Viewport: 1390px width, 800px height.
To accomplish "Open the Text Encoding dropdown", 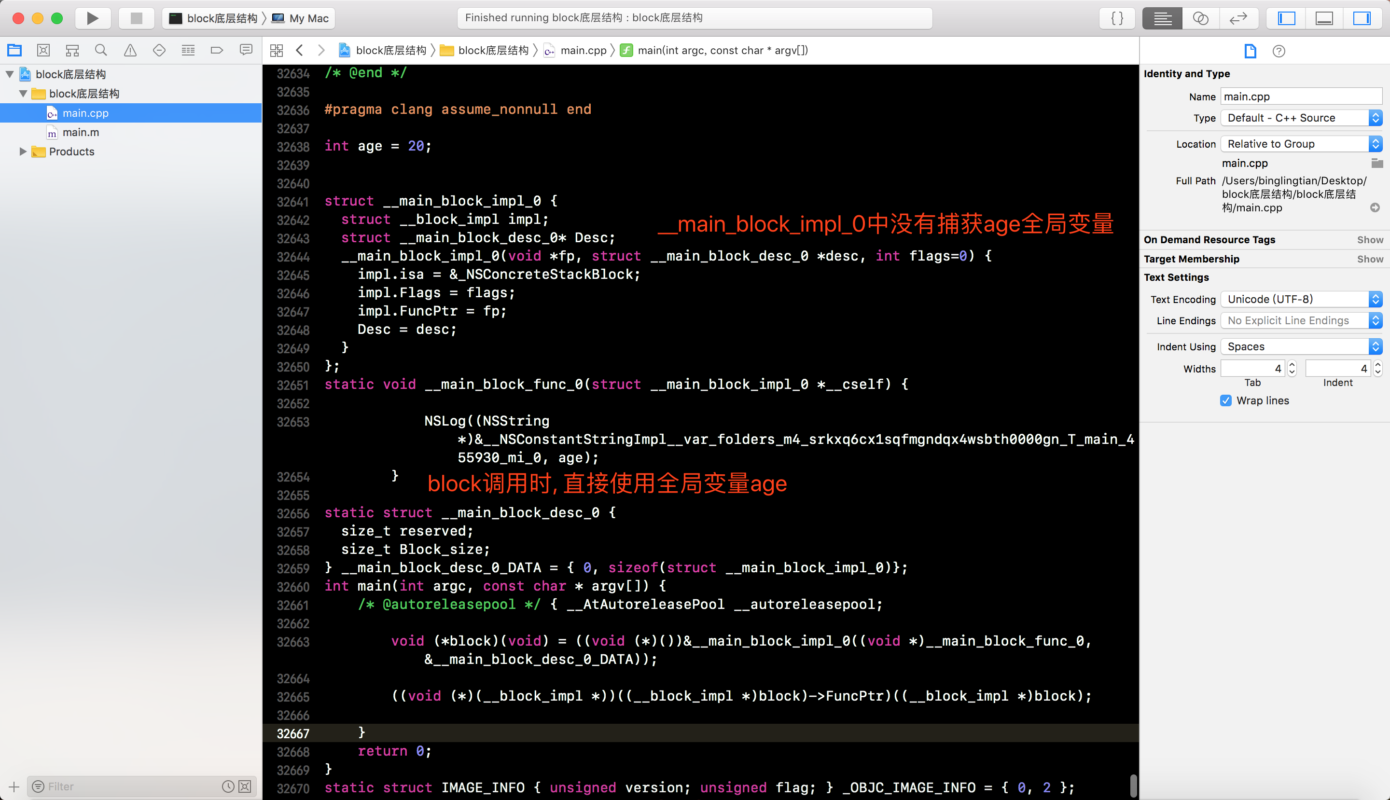I will pos(1301,300).
